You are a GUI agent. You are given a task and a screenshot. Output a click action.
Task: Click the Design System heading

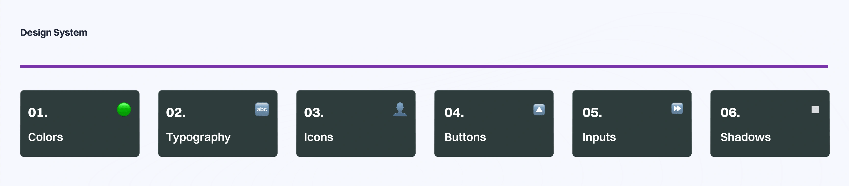(54, 33)
